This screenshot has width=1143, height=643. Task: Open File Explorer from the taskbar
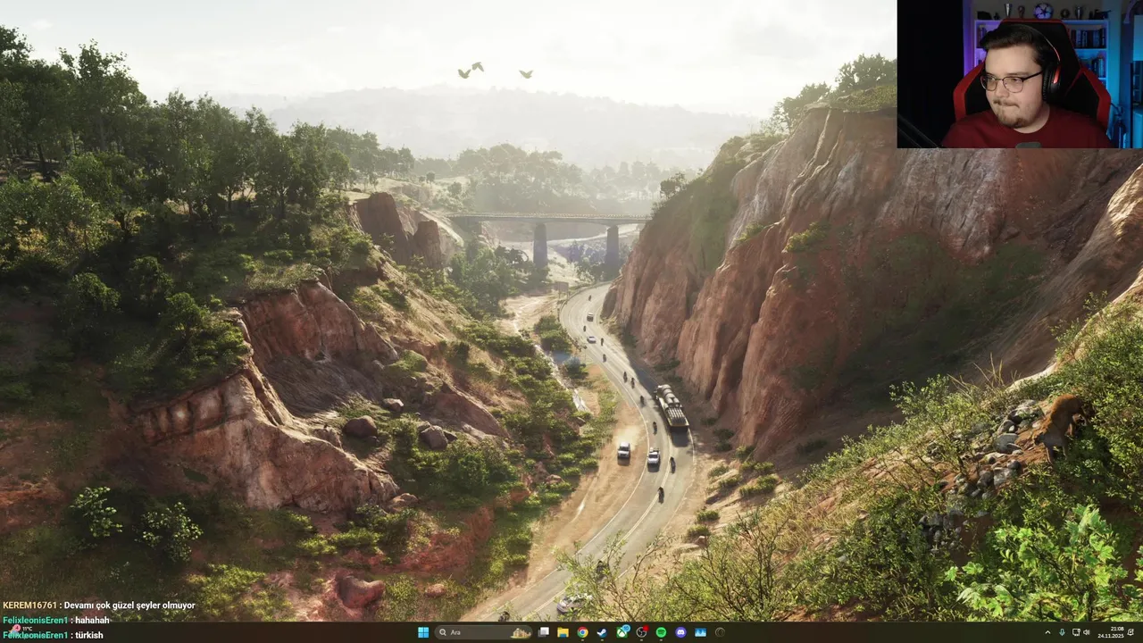(563, 632)
